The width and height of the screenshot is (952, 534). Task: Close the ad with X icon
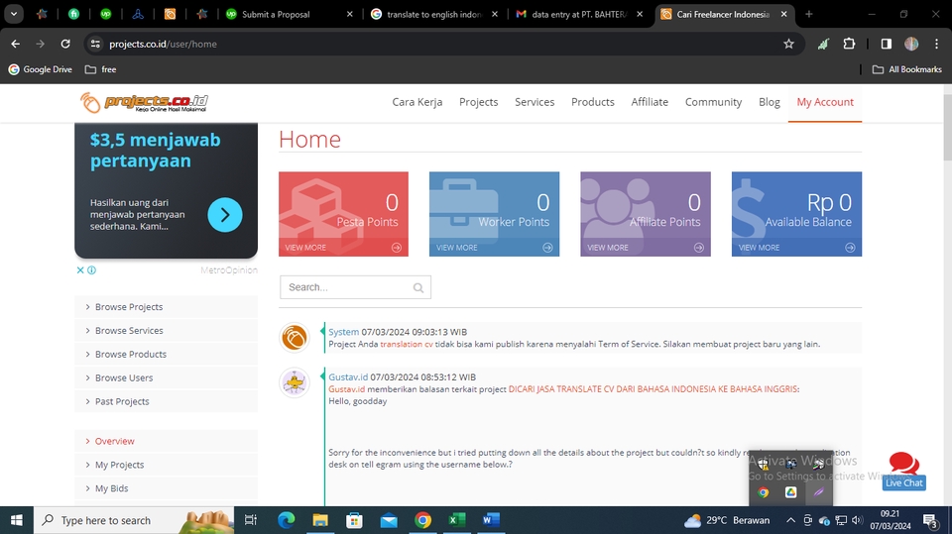pos(80,270)
